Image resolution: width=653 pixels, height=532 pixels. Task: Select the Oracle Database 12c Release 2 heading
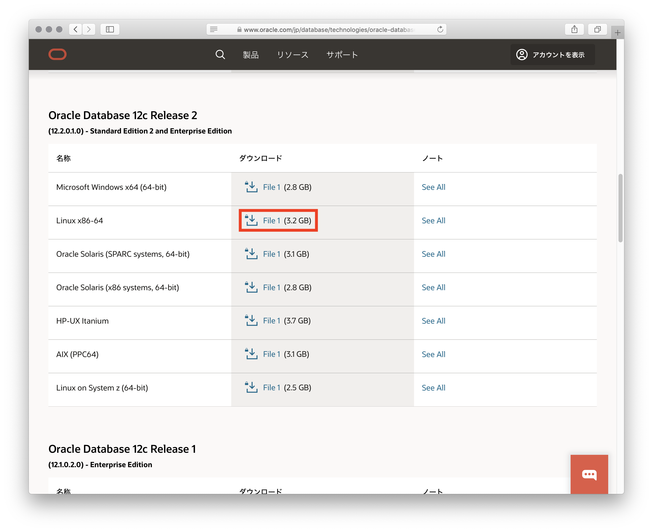[123, 115]
